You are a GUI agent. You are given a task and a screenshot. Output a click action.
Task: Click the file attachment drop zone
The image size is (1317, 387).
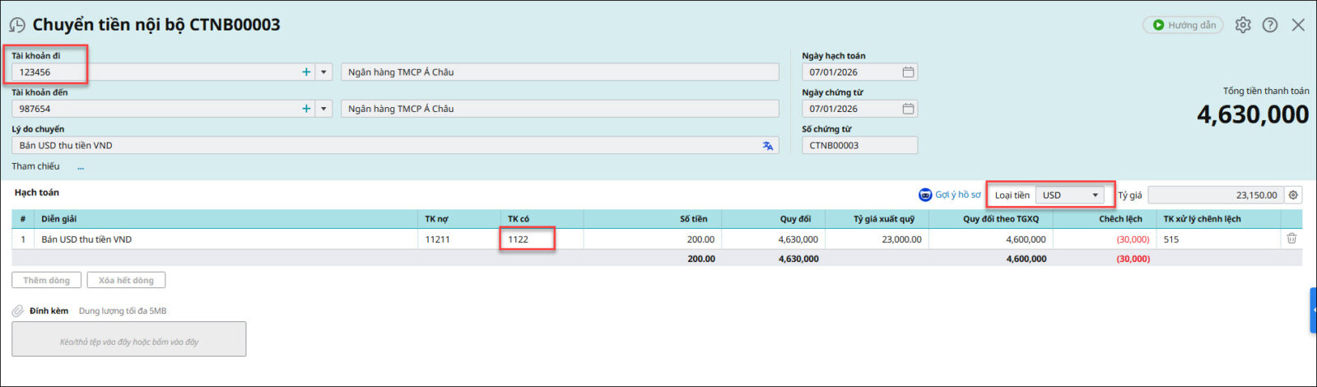point(129,340)
